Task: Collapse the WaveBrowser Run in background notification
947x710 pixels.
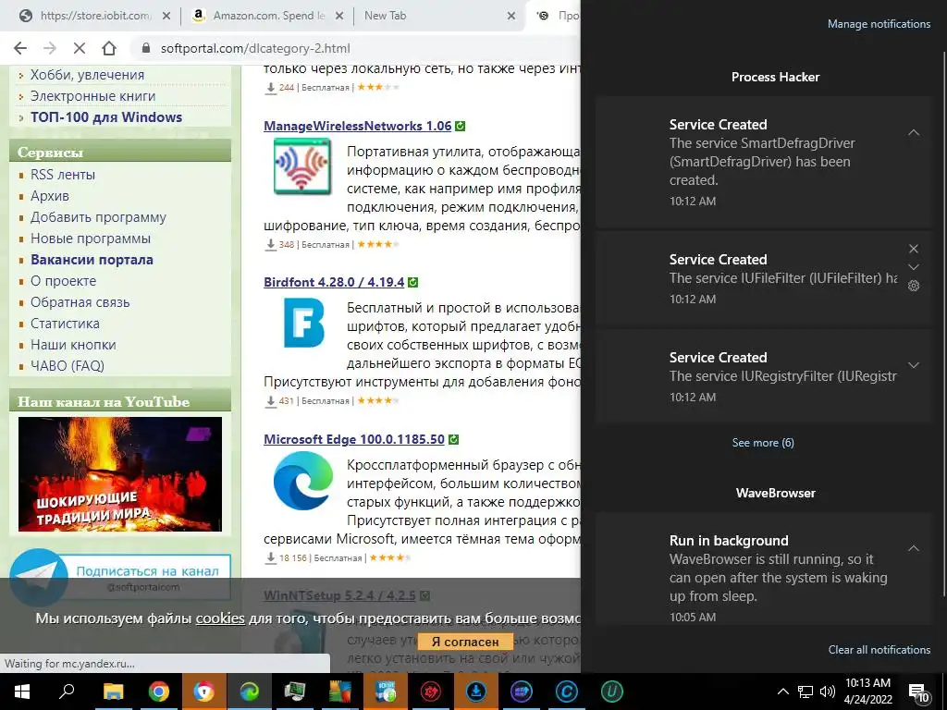Action: click(x=914, y=548)
